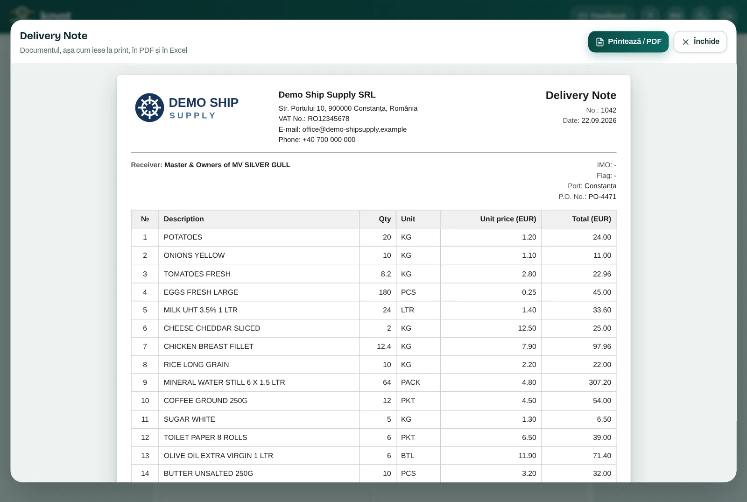Close the dialog with Închide
Viewport: 747px width, 502px height.
point(700,42)
